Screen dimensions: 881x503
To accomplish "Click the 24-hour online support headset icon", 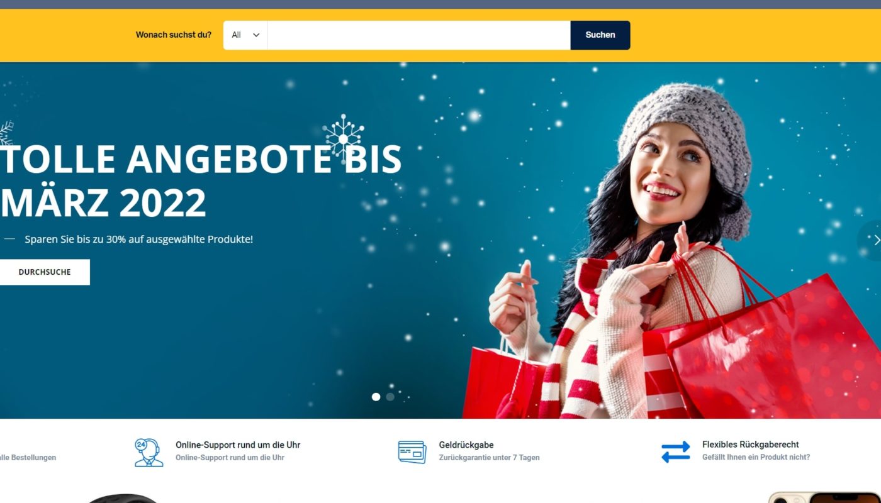I will click(x=149, y=452).
